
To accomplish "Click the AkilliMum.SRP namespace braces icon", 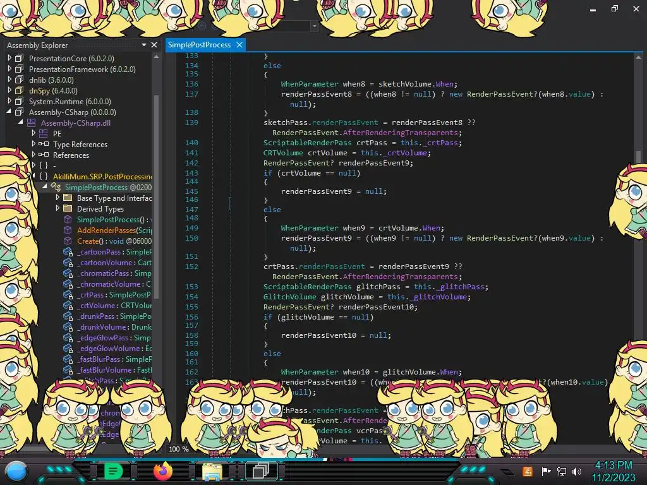I will [x=44, y=176].
